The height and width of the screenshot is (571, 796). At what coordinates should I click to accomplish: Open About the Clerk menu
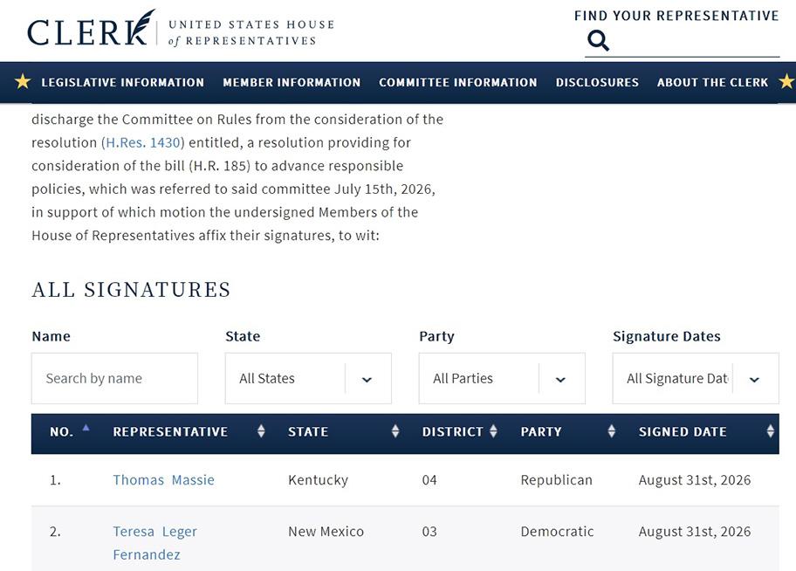[x=713, y=82]
